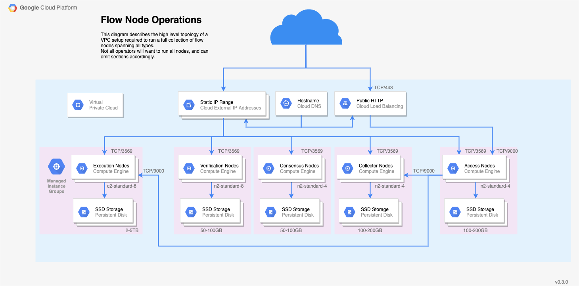Click the Execution Nodes Compute Engine icon
Image resolution: width=579 pixels, height=286 pixels.
point(82,169)
